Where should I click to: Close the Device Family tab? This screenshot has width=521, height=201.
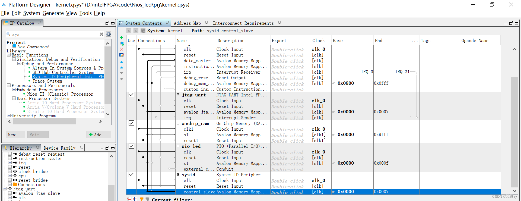point(81,148)
